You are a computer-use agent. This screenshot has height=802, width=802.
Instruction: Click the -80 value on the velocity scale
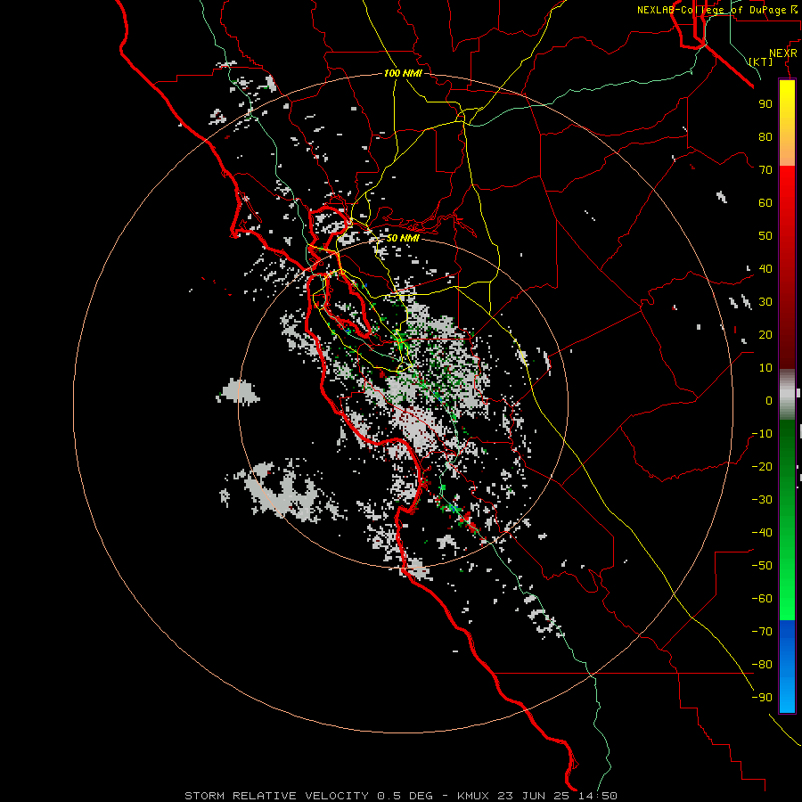762,665
